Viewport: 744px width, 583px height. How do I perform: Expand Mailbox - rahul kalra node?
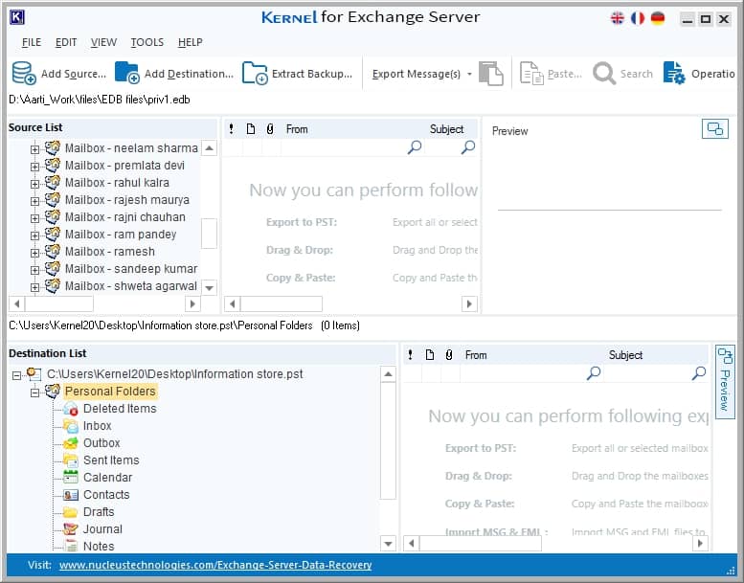34,184
